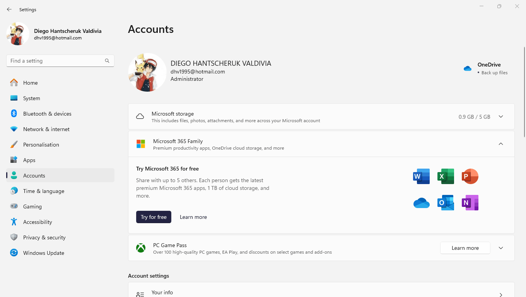
Task: Click the Xbox icon beside PC Game Pass
Action: (141, 248)
